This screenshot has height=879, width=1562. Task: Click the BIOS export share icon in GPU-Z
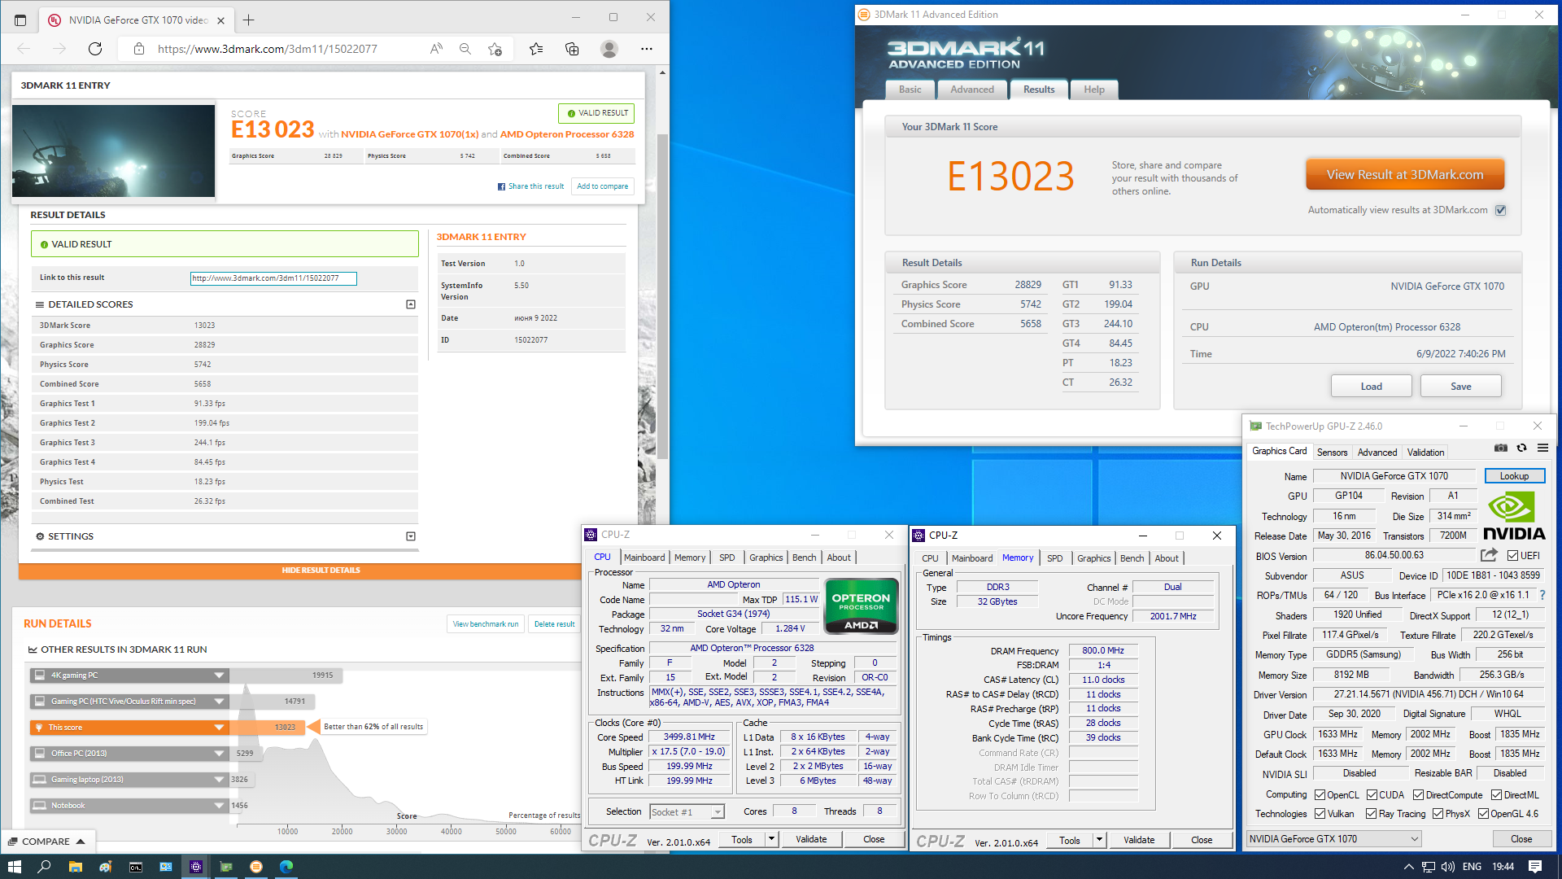pyautogui.click(x=1489, y=555)
